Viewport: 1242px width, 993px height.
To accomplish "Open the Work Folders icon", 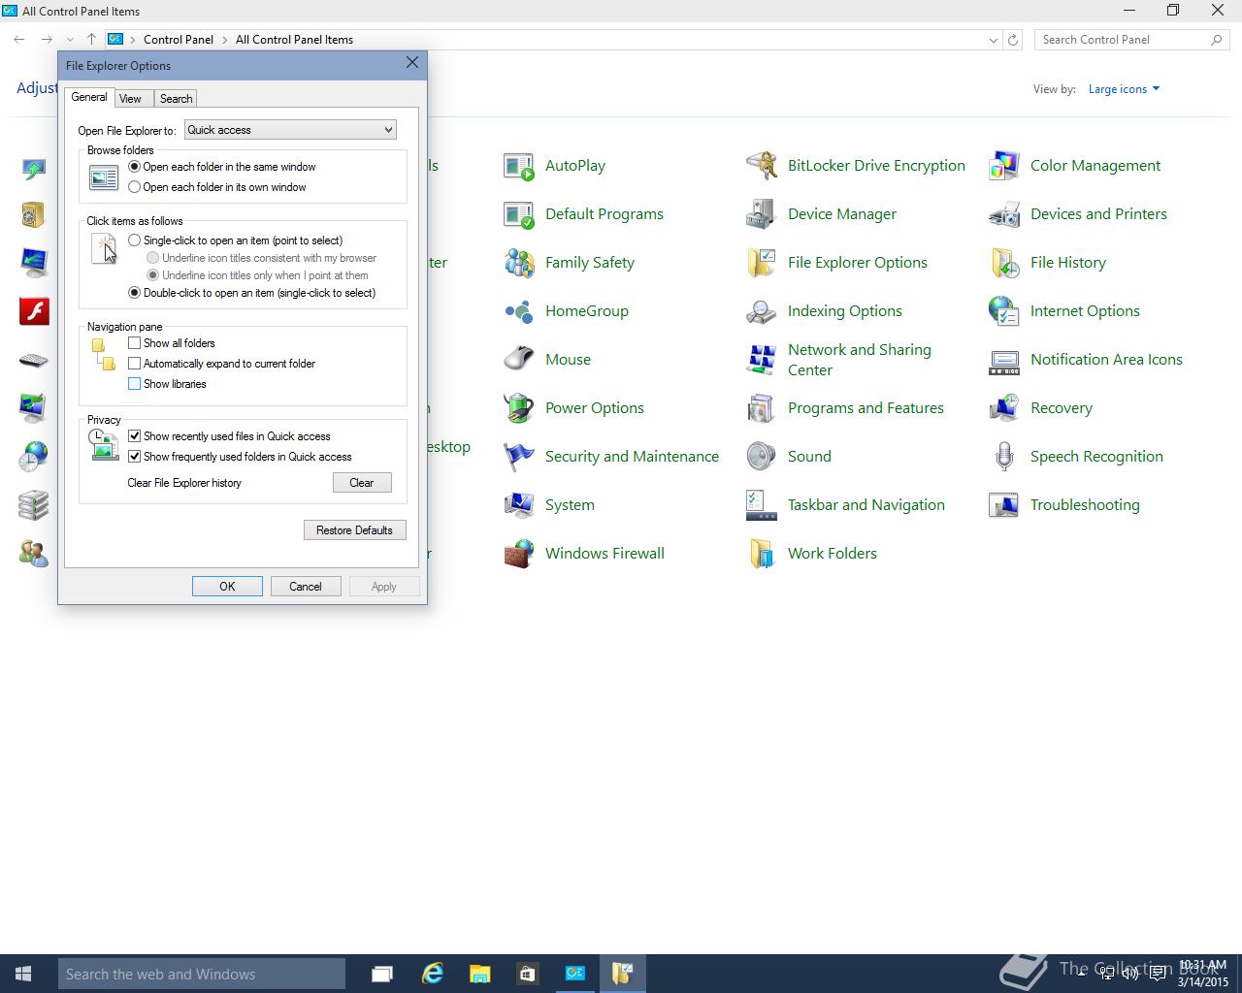I will pos(762,554).
